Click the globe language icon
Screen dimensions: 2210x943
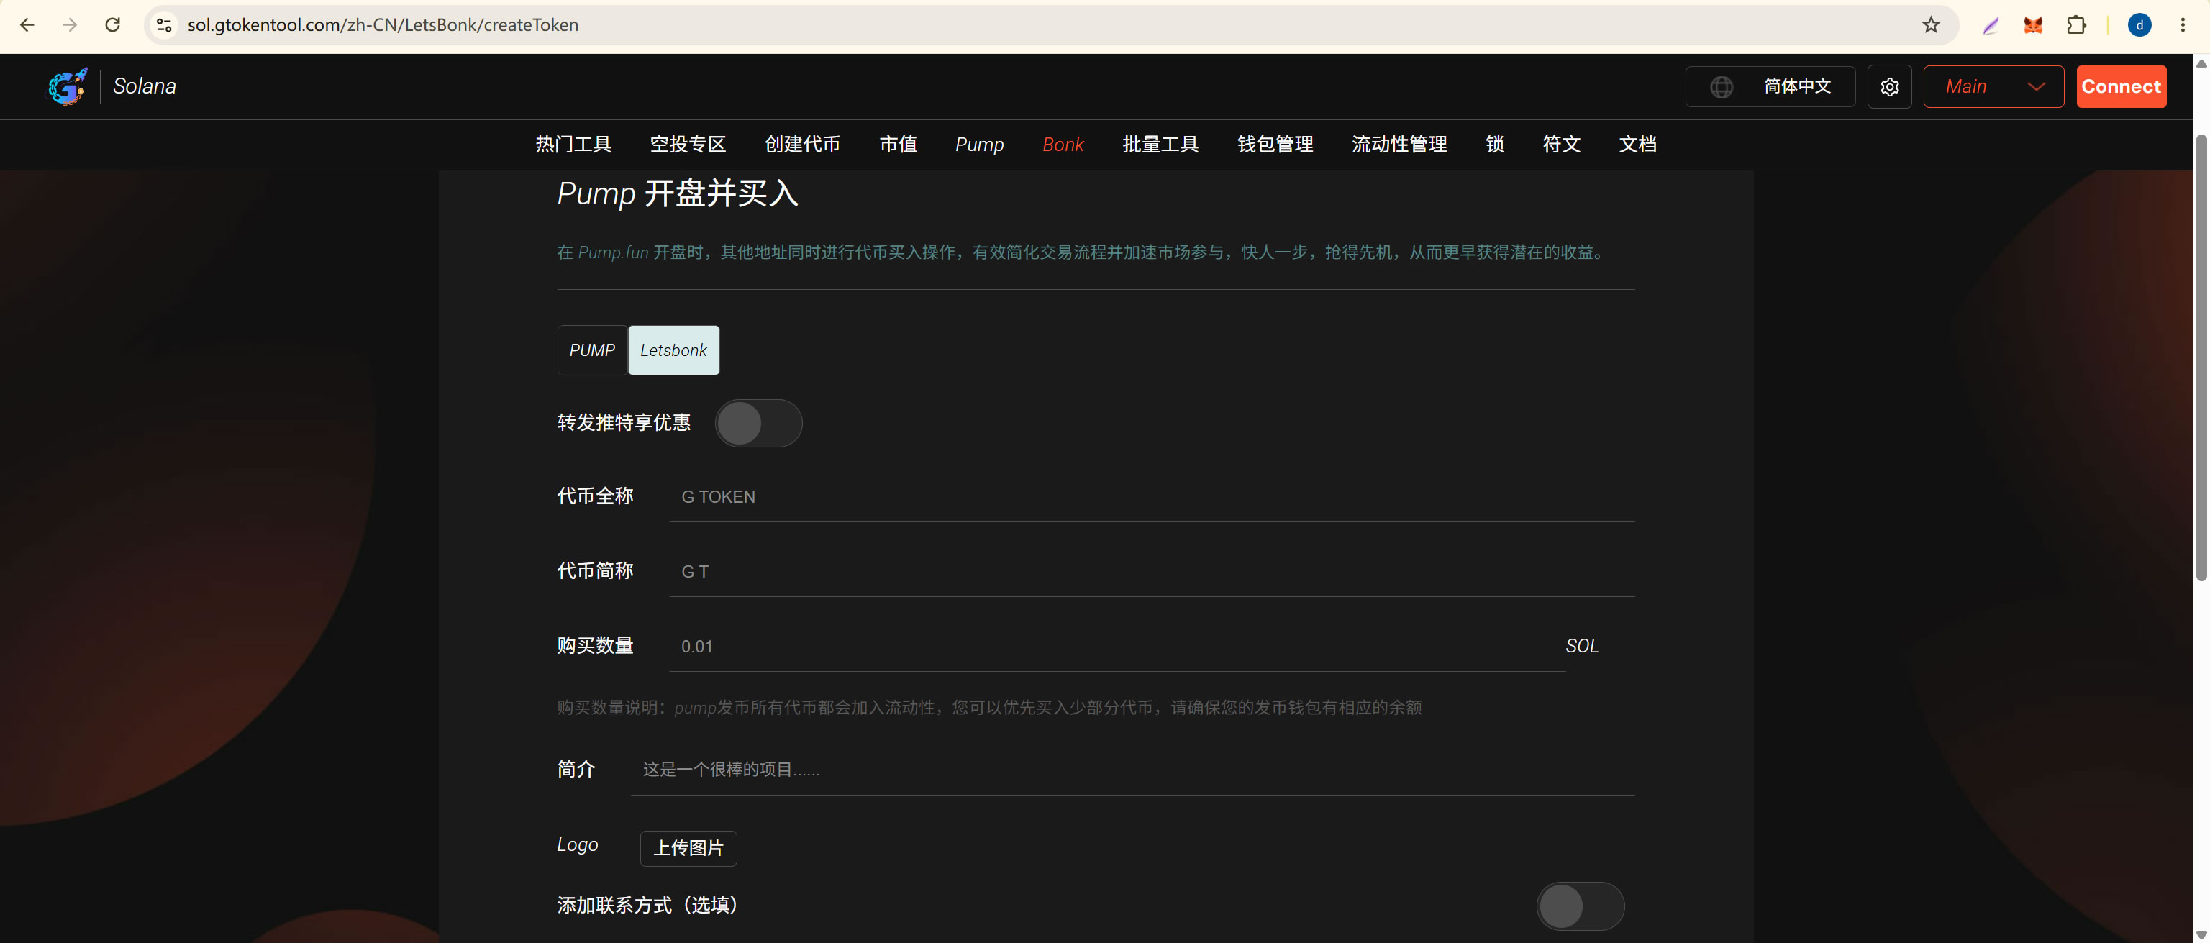tap(1721, 86)
